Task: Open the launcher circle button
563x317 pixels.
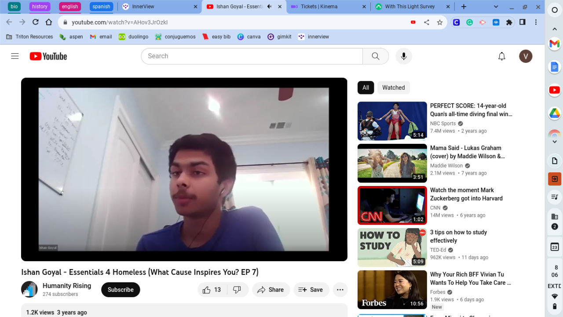Action: (x=554, y=11)
